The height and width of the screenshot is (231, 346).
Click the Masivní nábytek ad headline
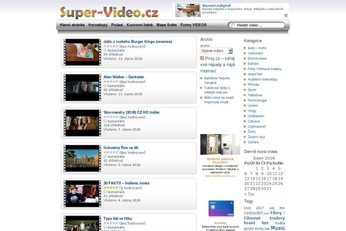tap(216, 6)
